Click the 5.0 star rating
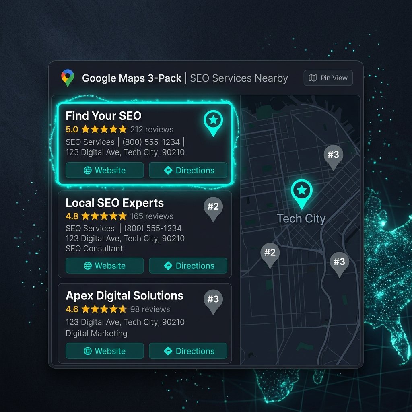The image size is (412, 412). click(x=96, y=129)
